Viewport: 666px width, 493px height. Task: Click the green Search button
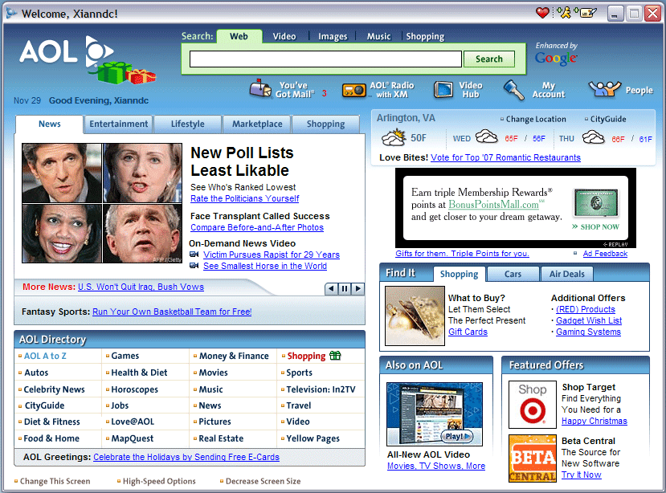[x=489, y=59]
